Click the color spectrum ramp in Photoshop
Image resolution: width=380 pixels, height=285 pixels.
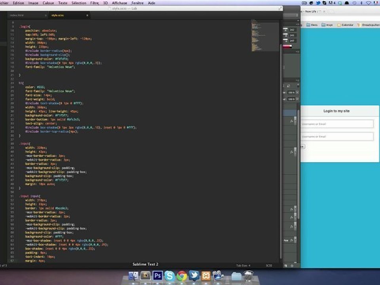pyautogui.click(x=287, y=47)
